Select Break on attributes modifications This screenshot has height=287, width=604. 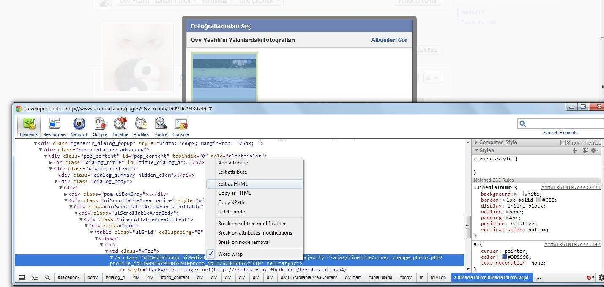click(254, 233)
